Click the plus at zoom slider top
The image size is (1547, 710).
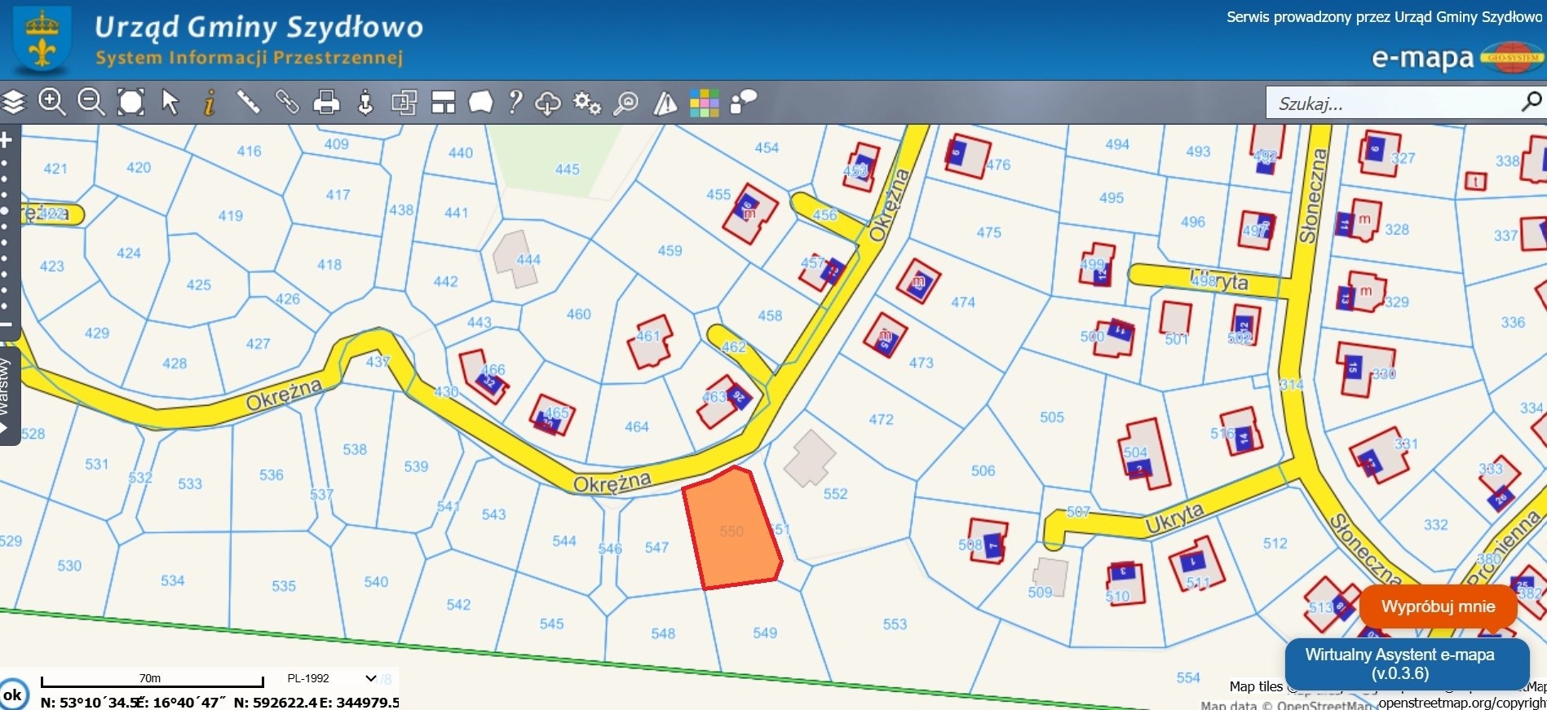point(6,140)
